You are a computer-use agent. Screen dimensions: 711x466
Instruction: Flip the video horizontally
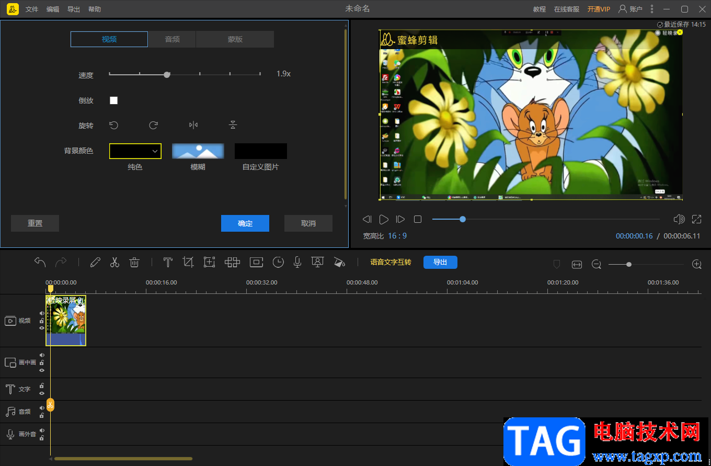(x=193, y=125)
